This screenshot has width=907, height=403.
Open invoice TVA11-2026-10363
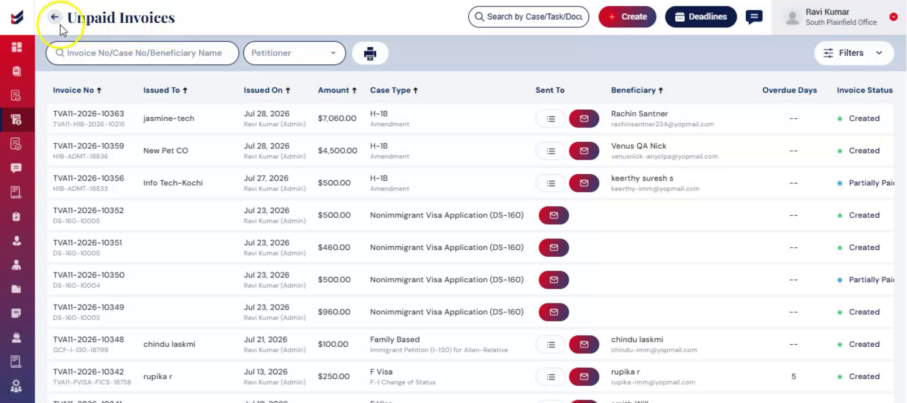point(88,114)
